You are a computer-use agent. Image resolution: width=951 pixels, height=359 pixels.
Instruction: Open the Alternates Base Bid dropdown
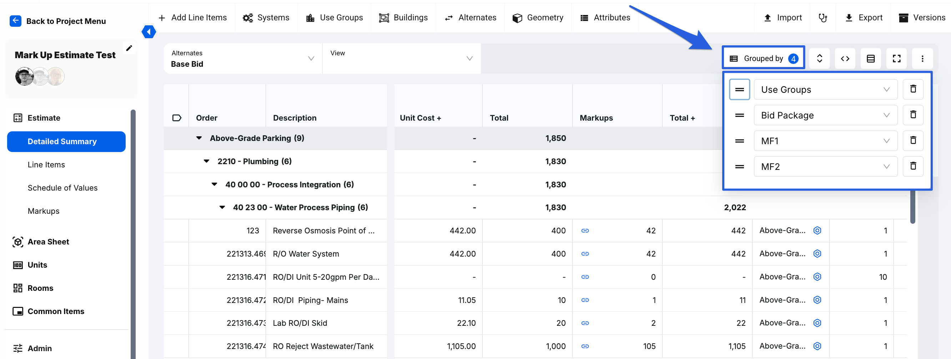tap(242, 59)
